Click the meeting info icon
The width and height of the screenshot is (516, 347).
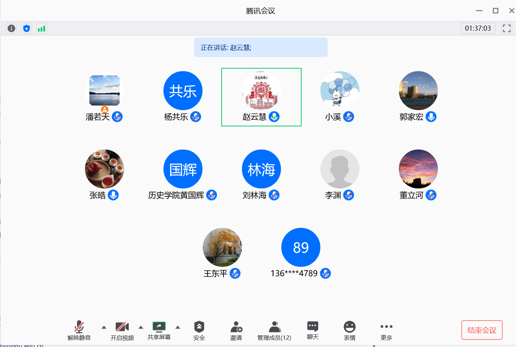(12, 28)
